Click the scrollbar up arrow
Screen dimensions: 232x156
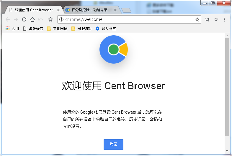[x=227, y=36]
